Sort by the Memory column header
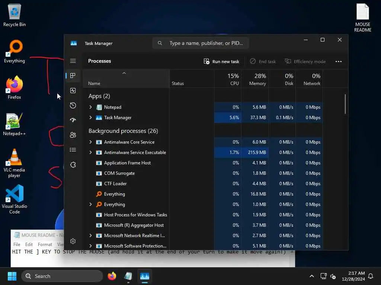 255,79
